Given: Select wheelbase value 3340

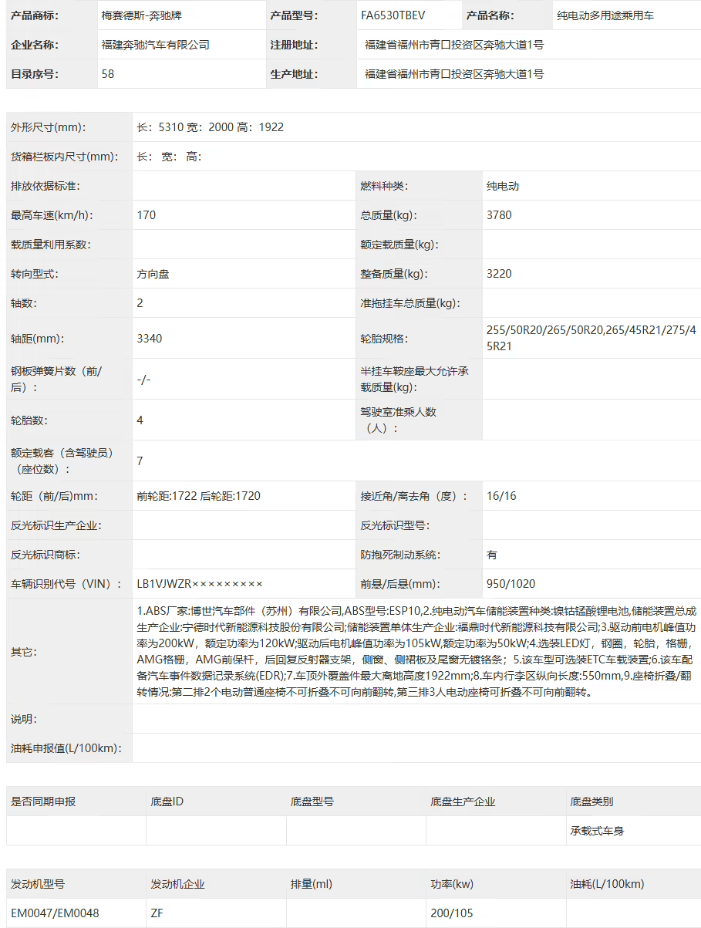Looking at the screenshot, I should pyautogui.click(x=149, y=339).
